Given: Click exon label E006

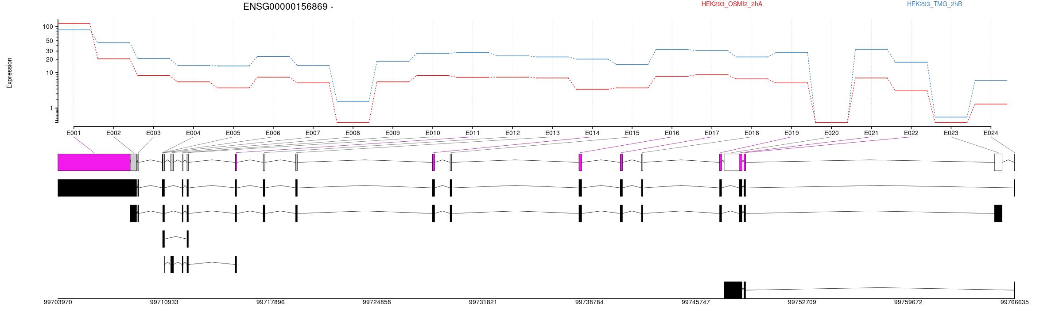Looking at the screenshot, I should point(273,133).
